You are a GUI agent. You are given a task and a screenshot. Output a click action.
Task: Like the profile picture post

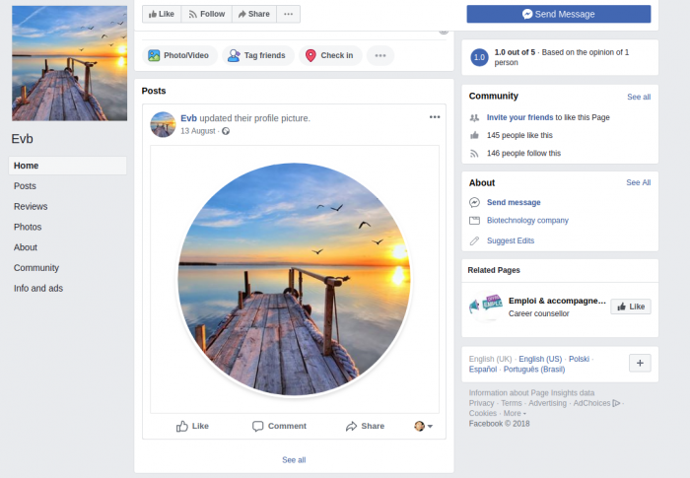click(192, 426)
